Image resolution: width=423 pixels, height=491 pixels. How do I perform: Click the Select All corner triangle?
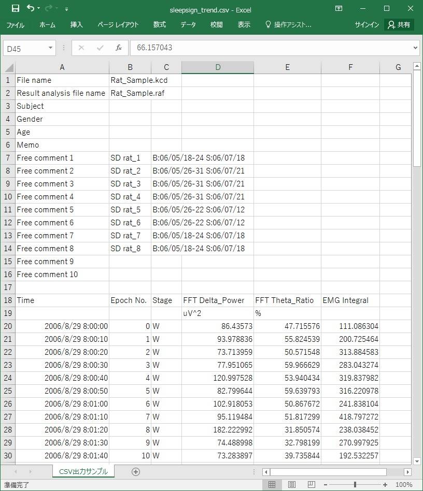[x=9, y=67]
